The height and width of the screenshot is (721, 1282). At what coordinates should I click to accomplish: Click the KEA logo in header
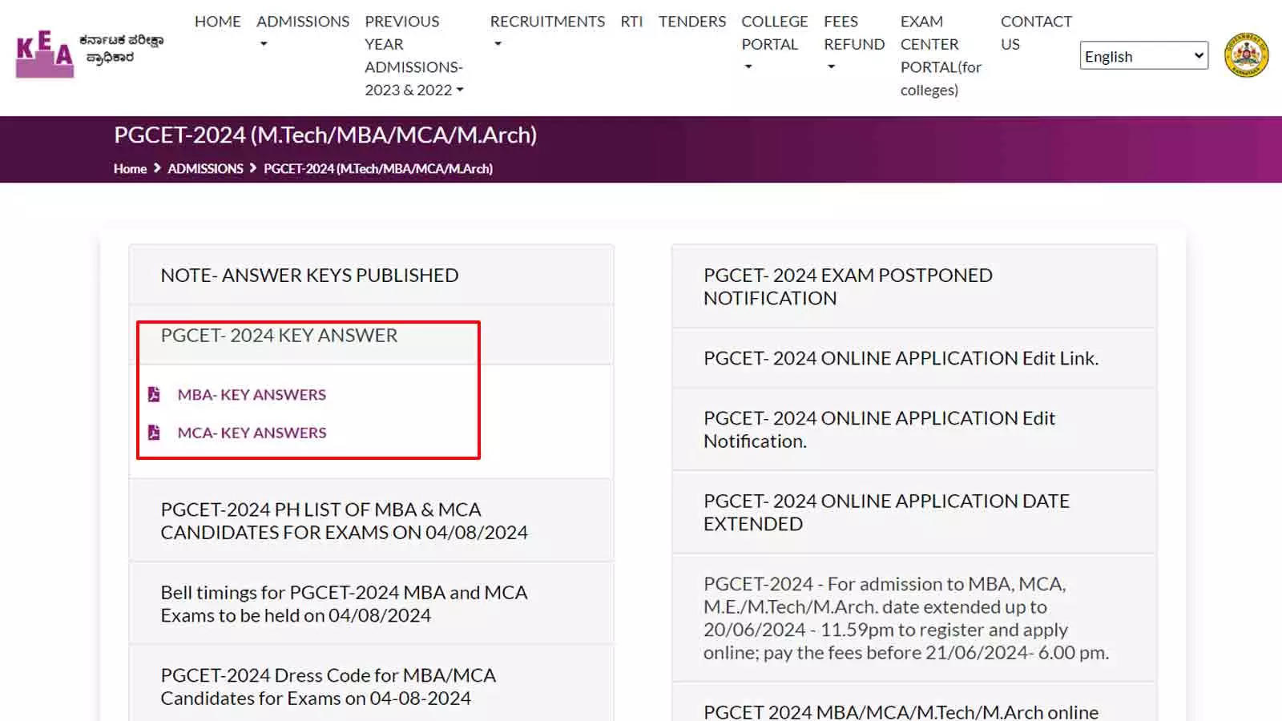pos(45,54)
